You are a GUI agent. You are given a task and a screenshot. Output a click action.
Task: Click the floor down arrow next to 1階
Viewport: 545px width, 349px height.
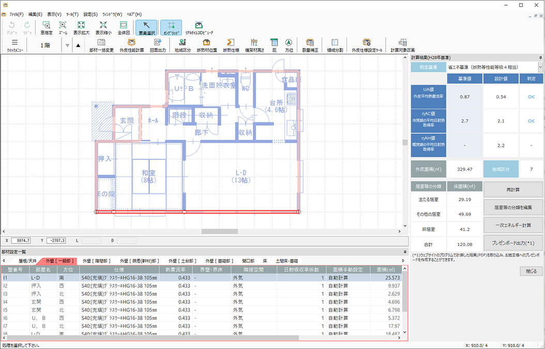(x=67, y=45)
